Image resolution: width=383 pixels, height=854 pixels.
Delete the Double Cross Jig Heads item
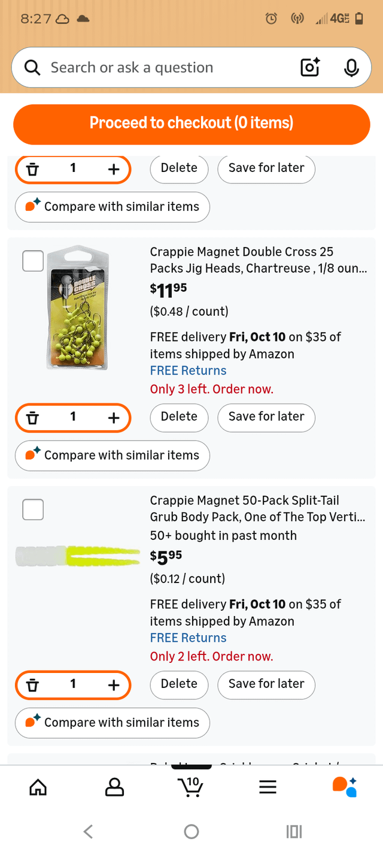click(179, 417)
